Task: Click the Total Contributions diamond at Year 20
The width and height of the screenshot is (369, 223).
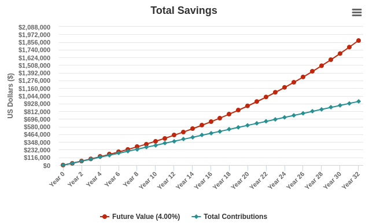Action: 248,126
